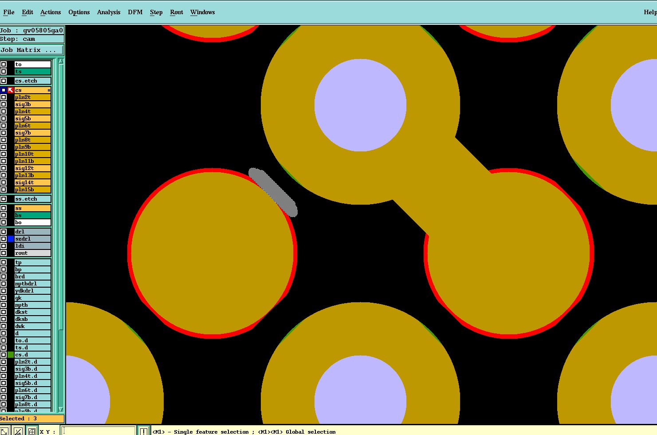This screenshot has width=657, height=435.
Task: Click the hatched selected feature between pads
Action: pos(273,192)
